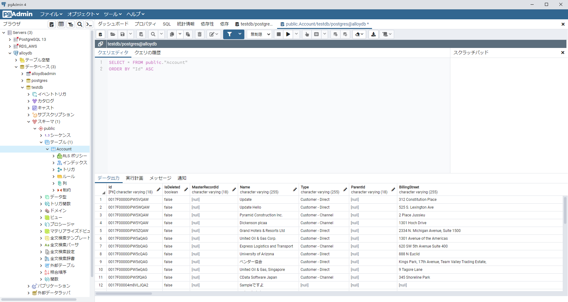Switch to the 実行計画 tab
The width and height of the screenshot is (568, 302).
[135, 178]
